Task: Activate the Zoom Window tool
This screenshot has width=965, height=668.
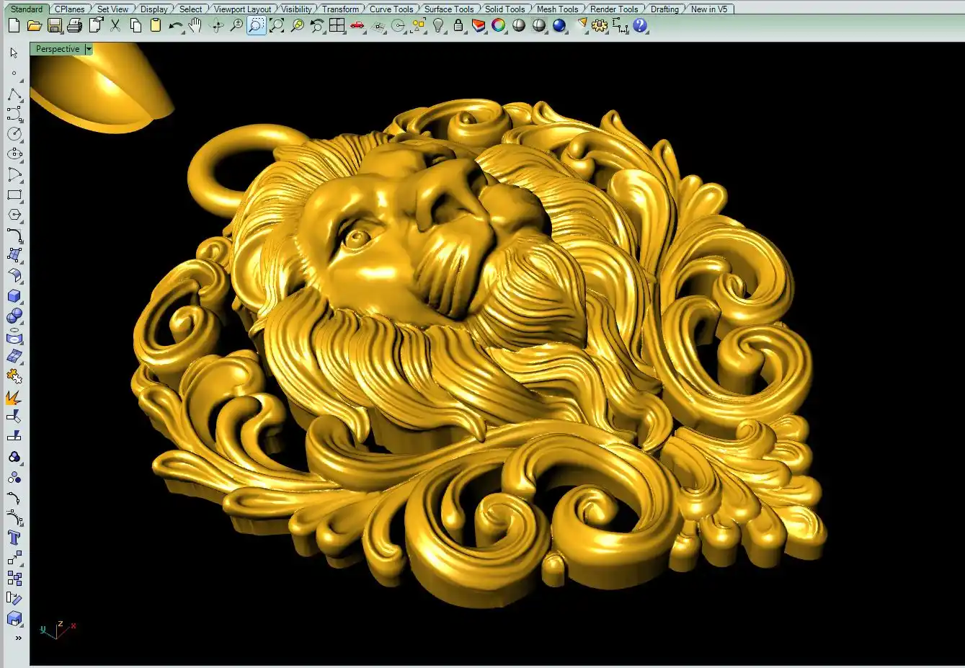Action: tap(256, 26)
